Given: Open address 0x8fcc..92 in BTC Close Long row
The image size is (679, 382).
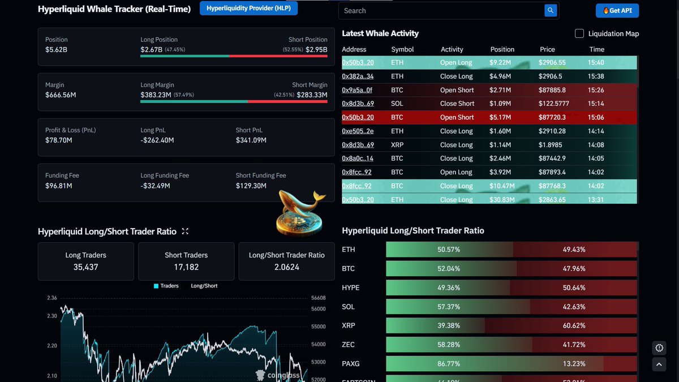Looking at the screenshot, I should pyautogui.click(x=356, y=186).
